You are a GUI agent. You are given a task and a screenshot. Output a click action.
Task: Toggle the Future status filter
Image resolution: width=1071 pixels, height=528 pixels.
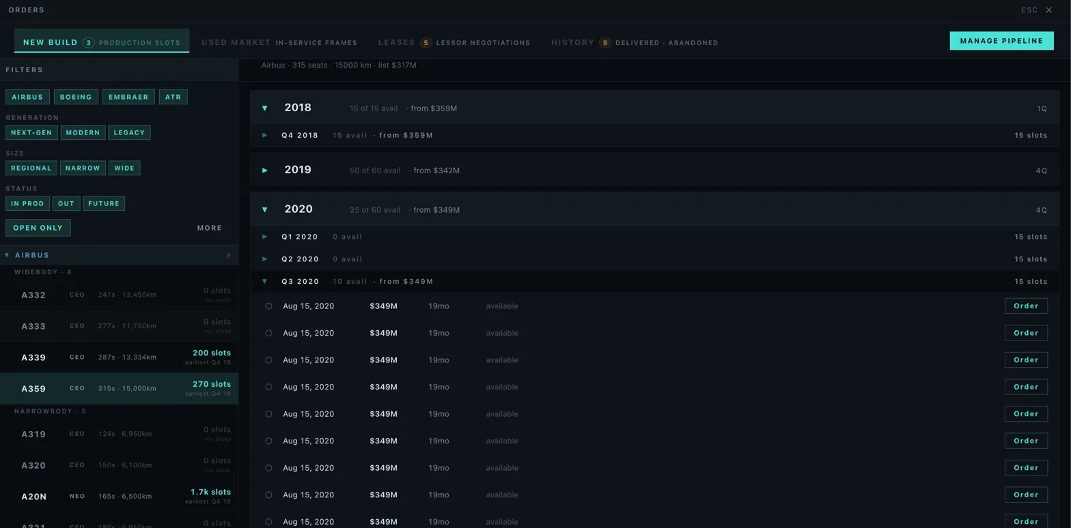click(104, 203)
